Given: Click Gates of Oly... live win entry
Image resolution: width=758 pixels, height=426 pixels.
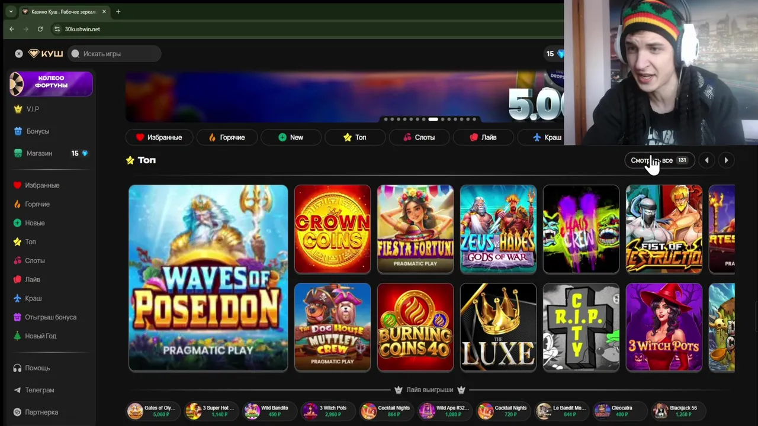Looking at the screenshot, I should [x=152, y=411].
